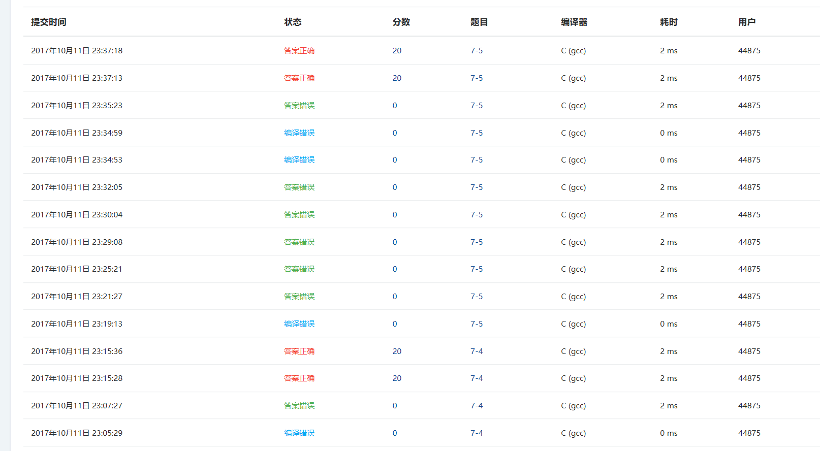Select timestamp 2017年10月11日 23:34:59
The width and height of the screenshot is (820, 451).
(x=77, y=133)
